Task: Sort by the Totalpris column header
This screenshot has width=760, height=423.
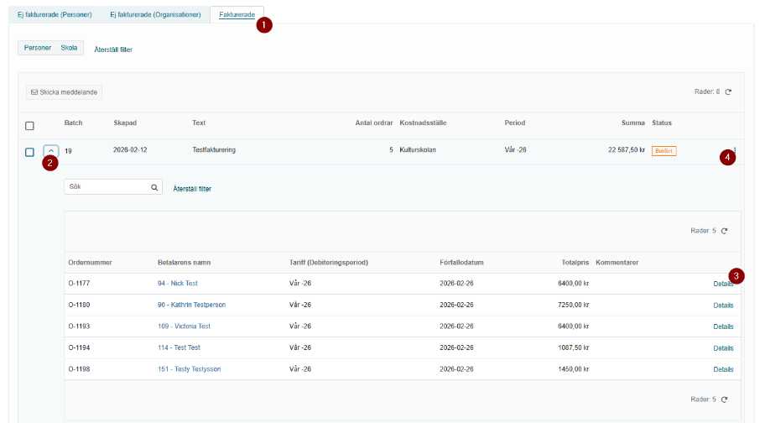Action: pos(575,263)
